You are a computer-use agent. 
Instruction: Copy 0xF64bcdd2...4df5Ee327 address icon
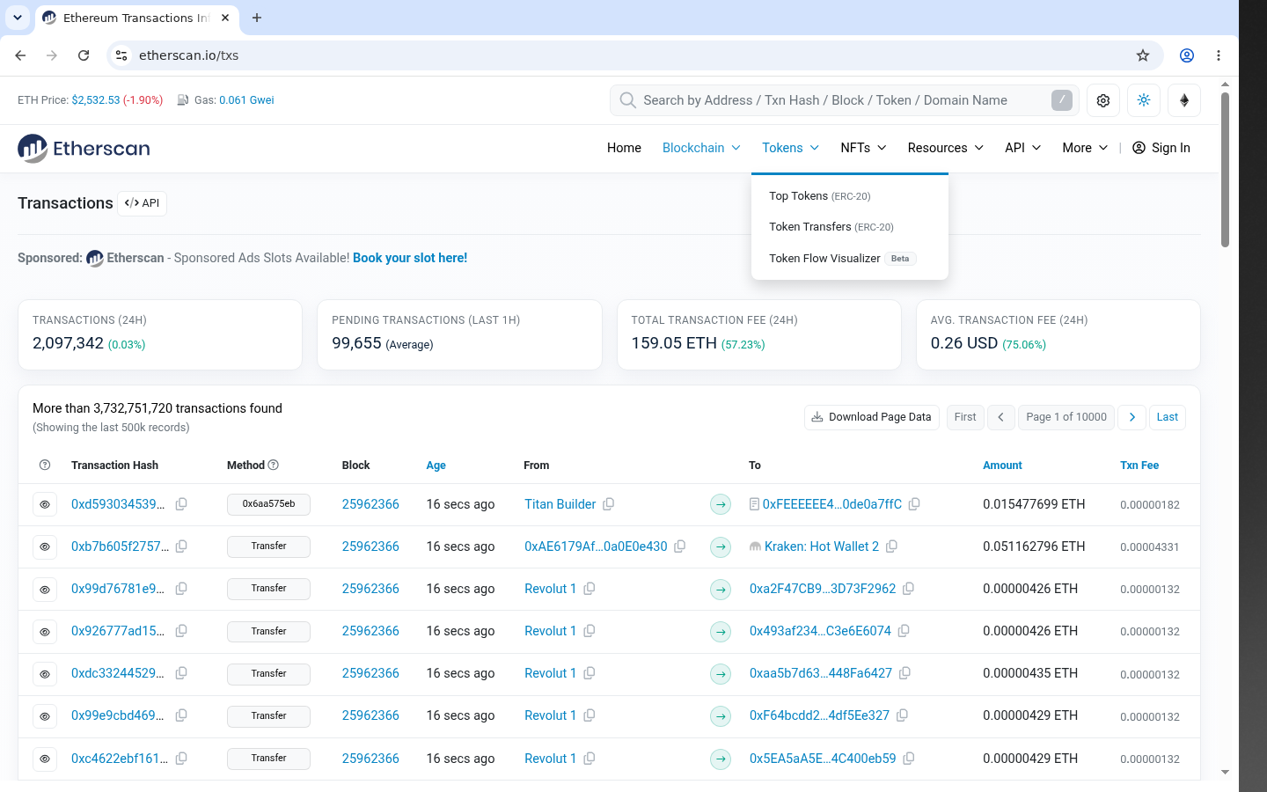point(902,715)
